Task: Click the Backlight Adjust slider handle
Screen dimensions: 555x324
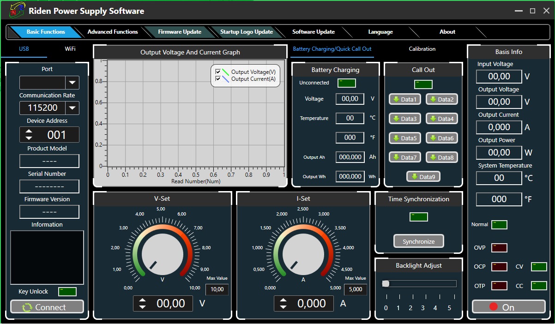Action: [x=386, y=283]
